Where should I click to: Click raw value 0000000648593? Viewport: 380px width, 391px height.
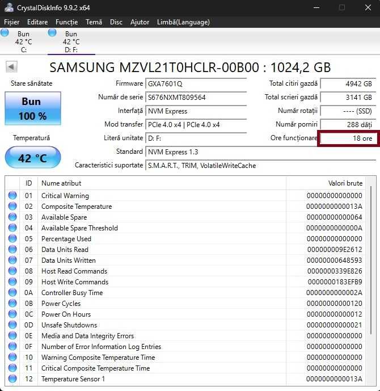335,260
